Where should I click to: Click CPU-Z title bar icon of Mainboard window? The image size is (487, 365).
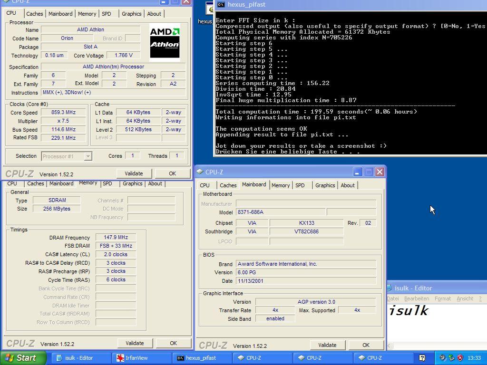tap(200, 172)
